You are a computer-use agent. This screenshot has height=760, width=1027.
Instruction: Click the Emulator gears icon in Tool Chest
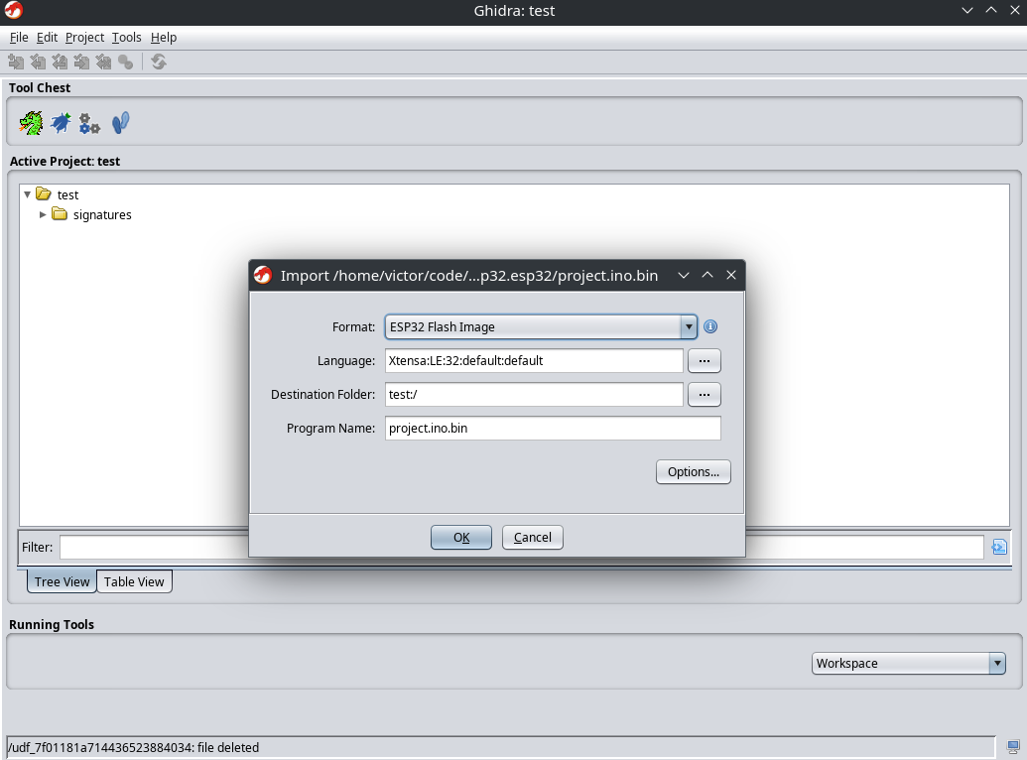point(90,123)
